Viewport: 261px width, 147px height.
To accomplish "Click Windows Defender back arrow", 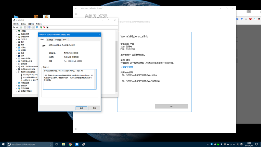I will pos(76,8).
